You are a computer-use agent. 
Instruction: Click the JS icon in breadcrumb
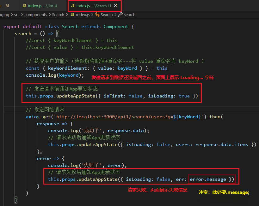pos(72,15)
